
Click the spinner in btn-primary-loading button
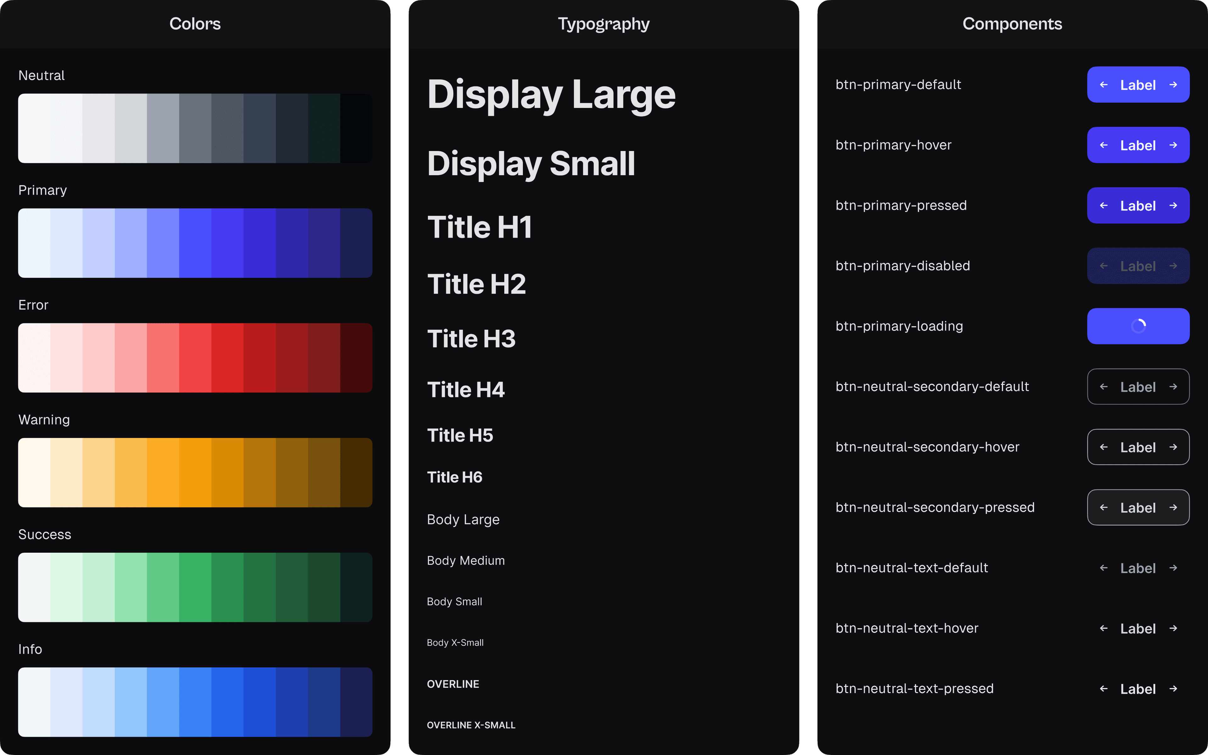click(1138, 326)
